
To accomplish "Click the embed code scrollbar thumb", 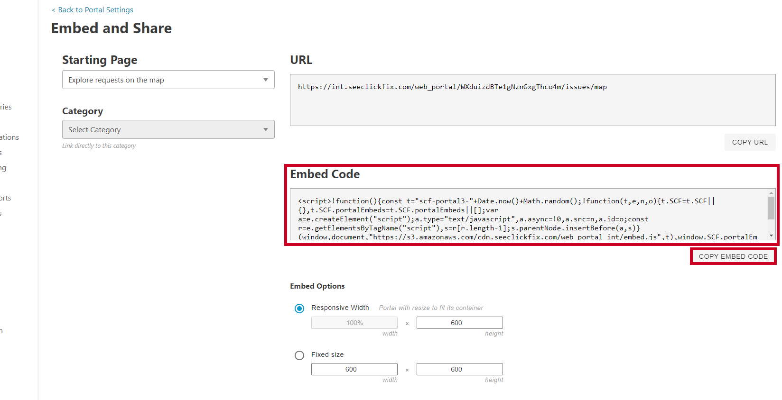I will pos(772,208).
